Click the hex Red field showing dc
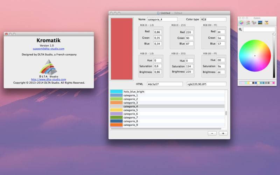Image resolution: width=280 pixels, height=175 pixels. 221,32
